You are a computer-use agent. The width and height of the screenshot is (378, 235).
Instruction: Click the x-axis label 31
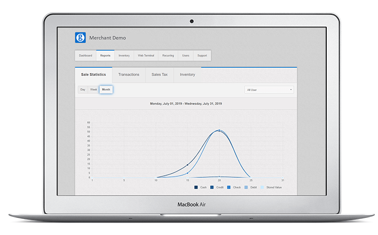tap(283, 180)
